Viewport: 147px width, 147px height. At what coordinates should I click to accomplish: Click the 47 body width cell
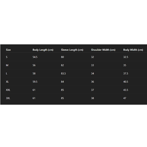coord(125,98)
